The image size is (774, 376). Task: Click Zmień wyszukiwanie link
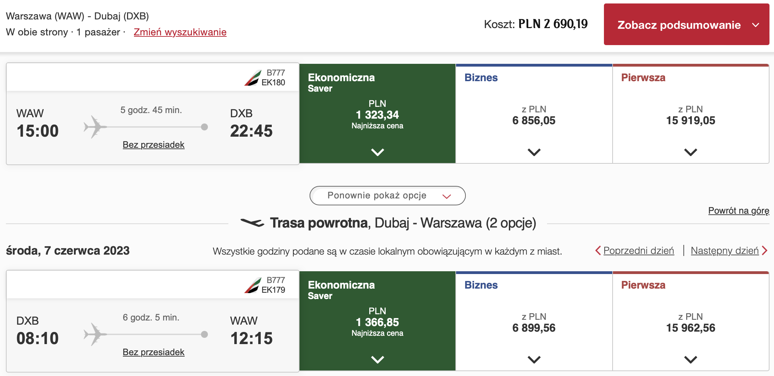point(180,32)
